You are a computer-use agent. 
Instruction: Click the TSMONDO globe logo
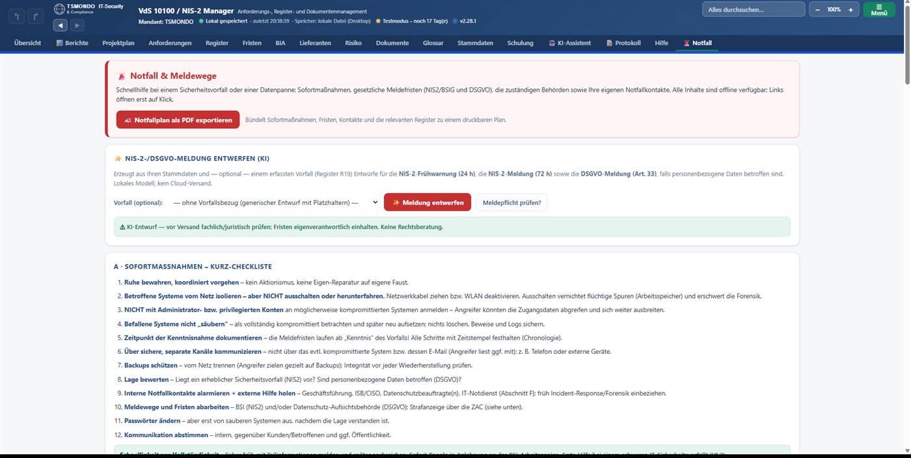pos(60,8)
